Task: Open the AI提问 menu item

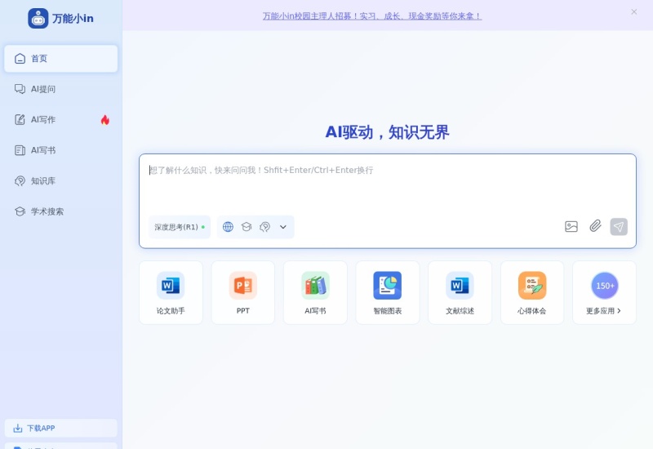Action: (x=60, y=89)
